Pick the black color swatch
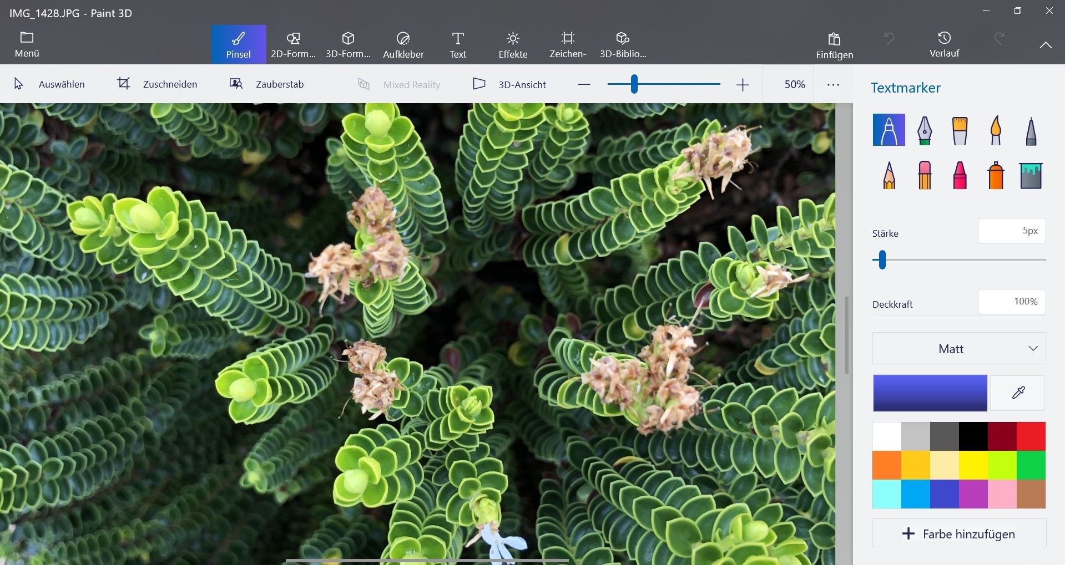The width and height of the screenshot is (1065, 565). (x=973, y=436)
